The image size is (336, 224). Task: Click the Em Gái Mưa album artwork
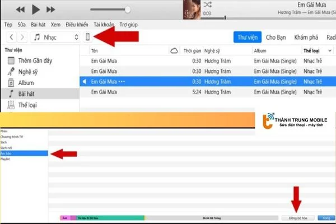coord(192,8)
